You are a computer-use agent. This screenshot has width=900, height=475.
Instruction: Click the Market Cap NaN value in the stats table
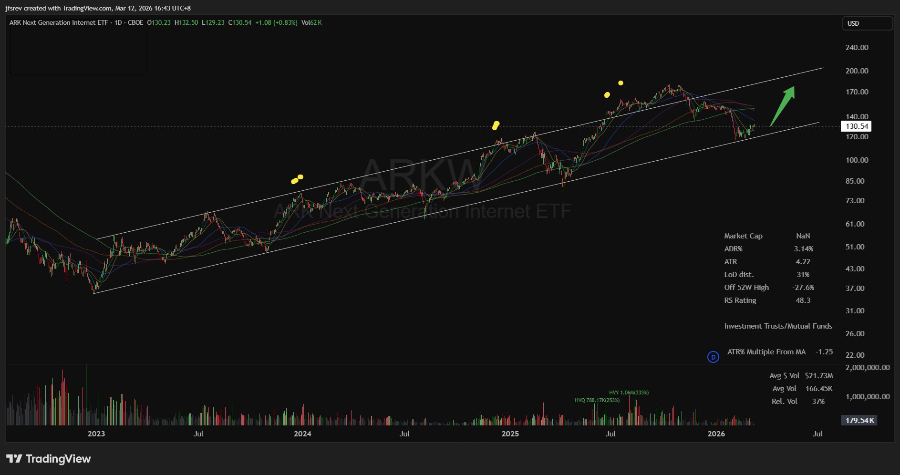click(803, 236)
